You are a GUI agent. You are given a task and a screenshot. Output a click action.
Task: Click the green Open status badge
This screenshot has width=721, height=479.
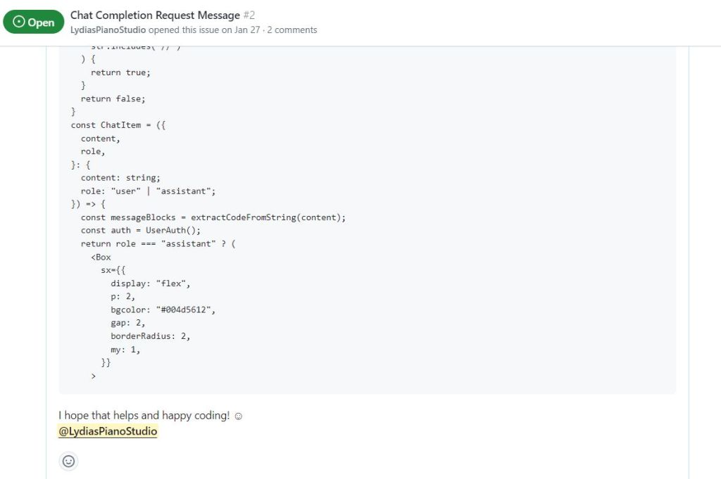coord(33,22)
